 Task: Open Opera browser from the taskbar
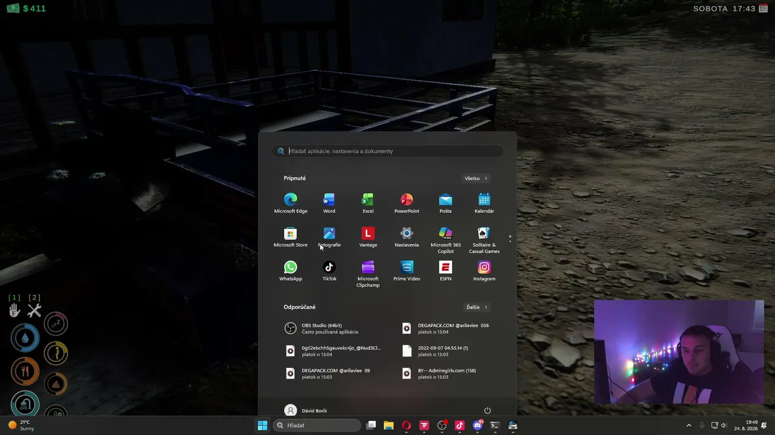click(x=406, y=425)
